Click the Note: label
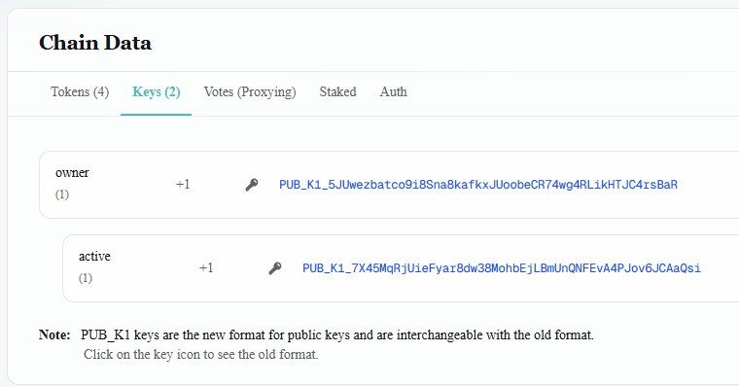The width and height of the screenshot is (739, 387). point(54,335)
